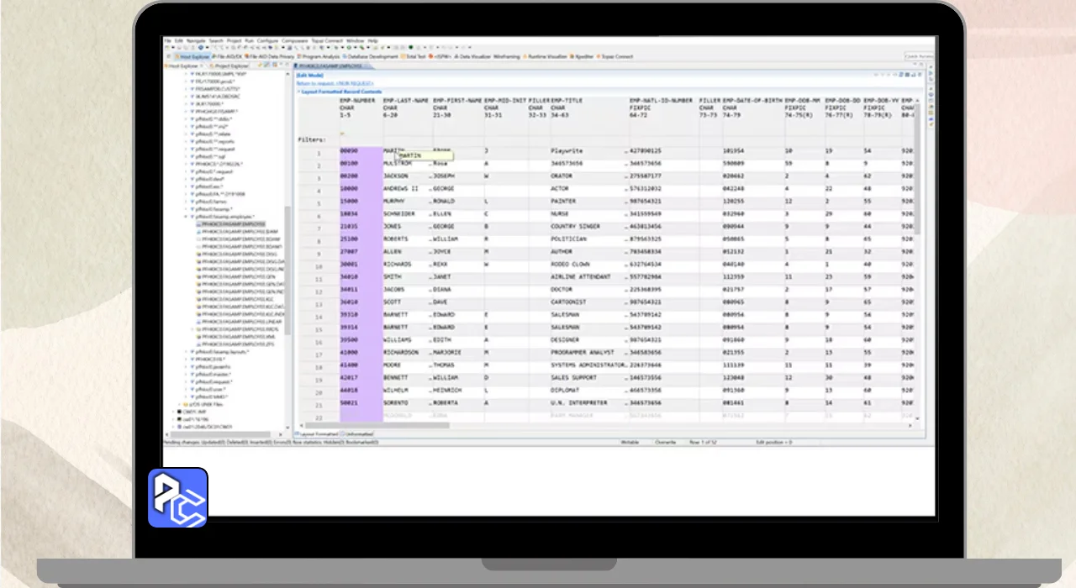Switch to the Database Development perspective
This screenshot has width=1076, height=588.
tap(373, 56)
